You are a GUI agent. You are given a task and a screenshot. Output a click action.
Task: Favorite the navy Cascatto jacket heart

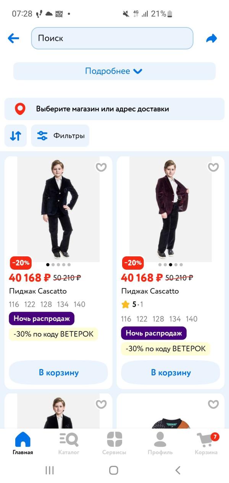tap(101, 167)
